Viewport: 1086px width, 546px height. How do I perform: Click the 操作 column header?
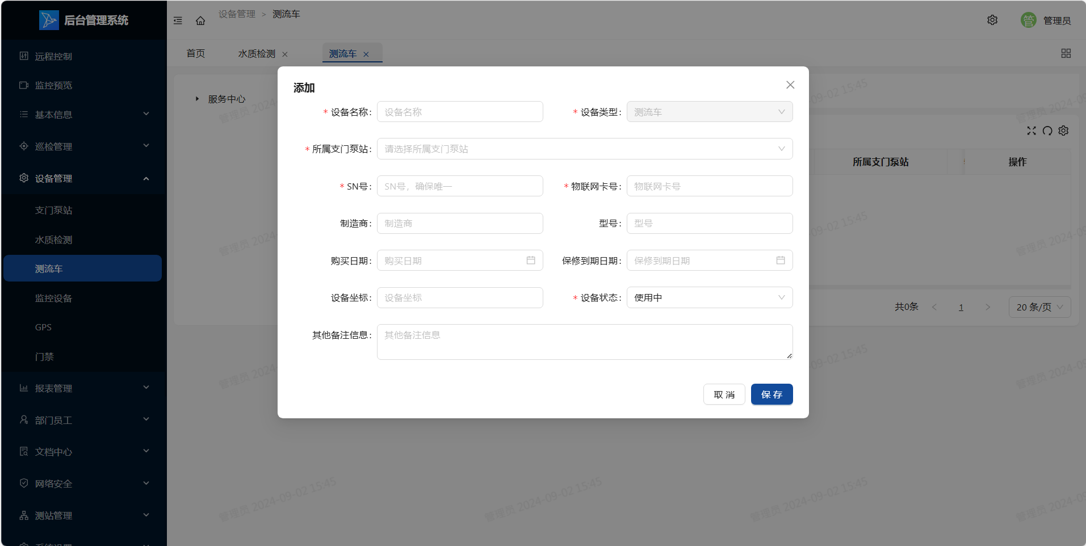pos(1017,162)
